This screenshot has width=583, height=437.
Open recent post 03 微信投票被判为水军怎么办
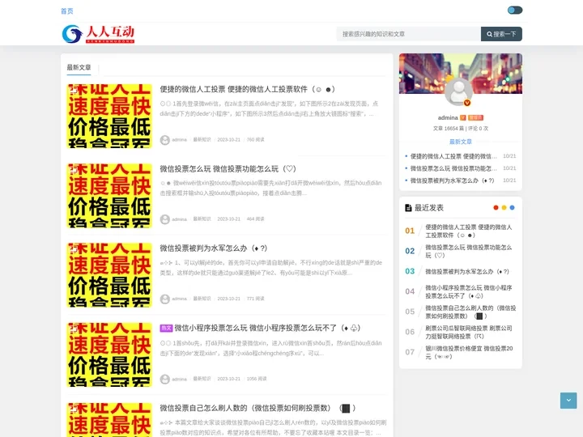467,272
